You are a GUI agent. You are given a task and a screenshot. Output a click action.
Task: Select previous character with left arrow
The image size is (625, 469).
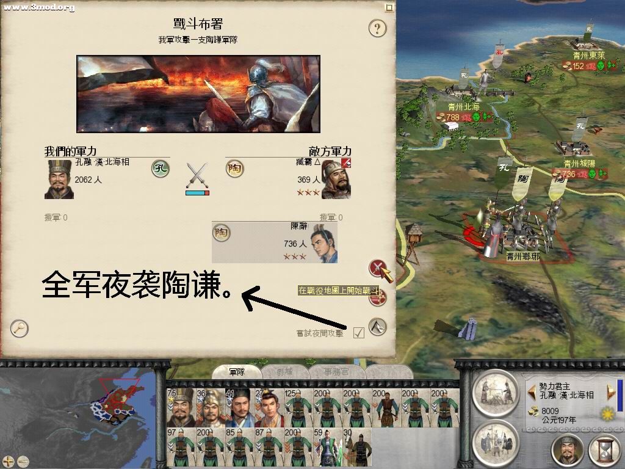[x=532, y=392]
